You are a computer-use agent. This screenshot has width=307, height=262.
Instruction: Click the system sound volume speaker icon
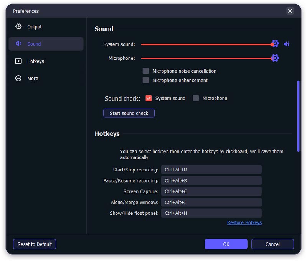point(286,44)
